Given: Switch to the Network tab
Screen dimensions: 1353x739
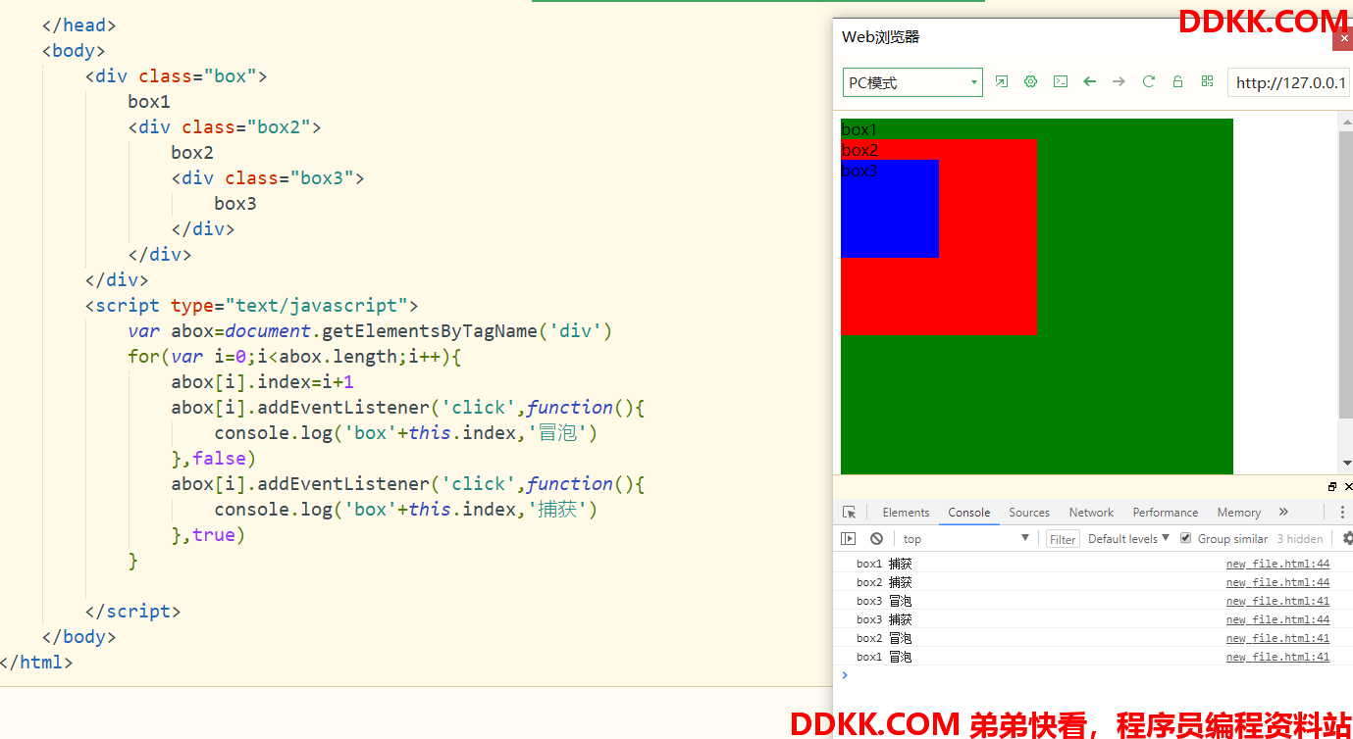Looking at the screenshot, I should click(1091, 513).
